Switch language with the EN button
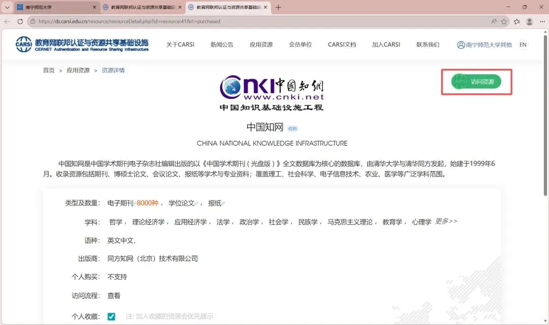 coord(523,45)
